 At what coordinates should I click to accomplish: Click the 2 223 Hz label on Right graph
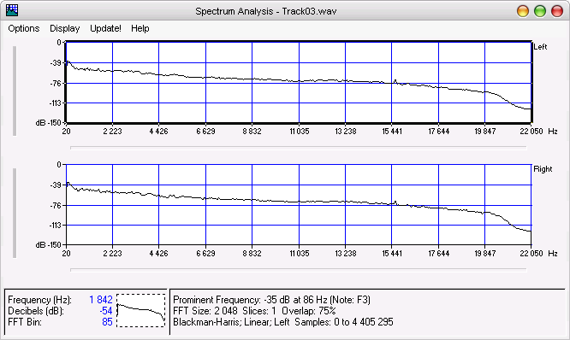112,253
